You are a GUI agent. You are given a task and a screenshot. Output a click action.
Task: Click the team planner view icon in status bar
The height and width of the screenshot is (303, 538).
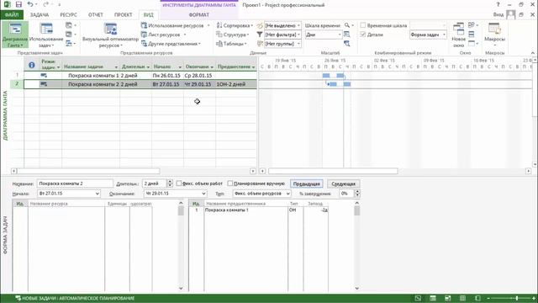click(448, 298)
